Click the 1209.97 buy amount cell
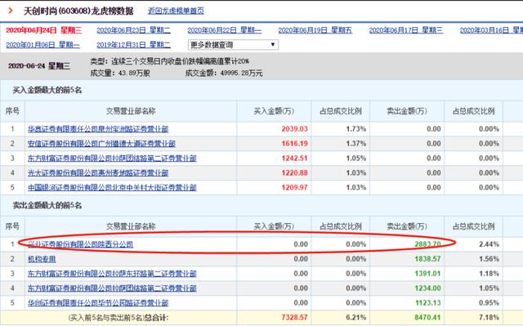The height and width of the screenshot is (326, 523). pyautogui.click(x=294, y=188)
